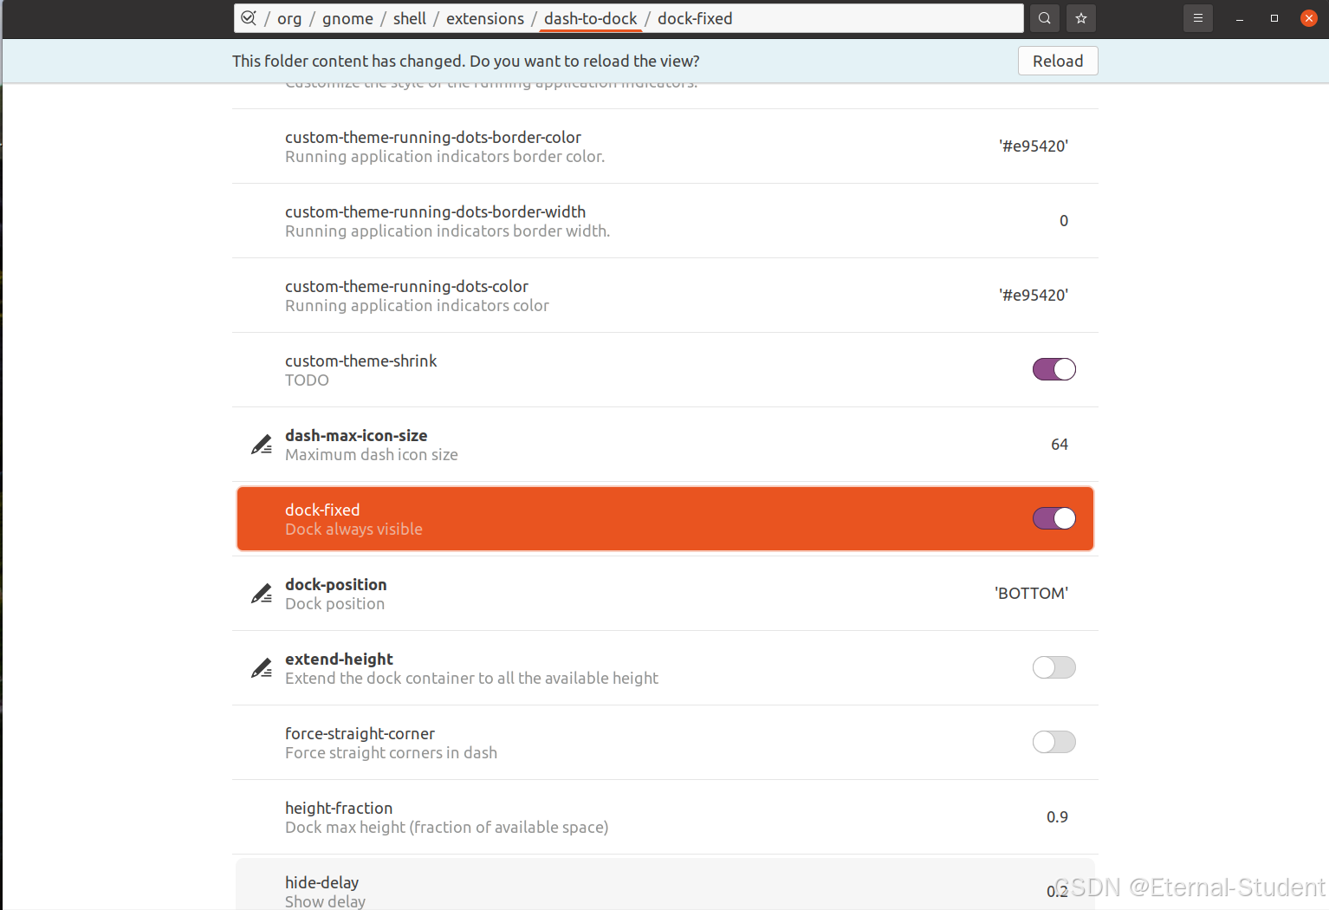The height and width of the screenshot is (910, 1329).
Task: Open the dock-position key
Action: click(x=665, y=594)
